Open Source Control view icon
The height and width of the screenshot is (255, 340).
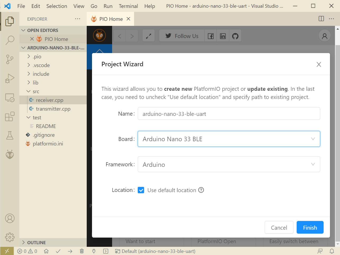pos(10,59)
